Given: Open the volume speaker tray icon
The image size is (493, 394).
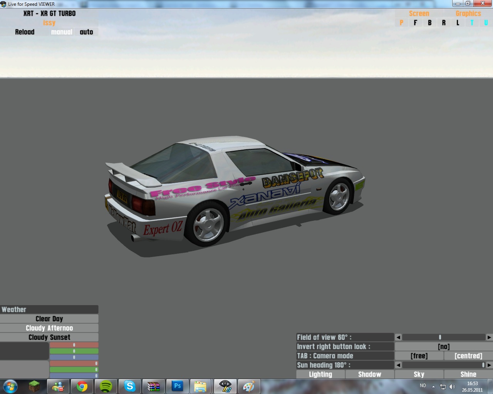Looking at the screenshot, I should (x=452, y=387).
